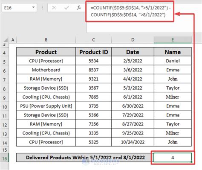Screen dimensions: 202x170
Task: Select the date cell 3/6/2022
Action: pyautogui.click(x=133, y=70)
